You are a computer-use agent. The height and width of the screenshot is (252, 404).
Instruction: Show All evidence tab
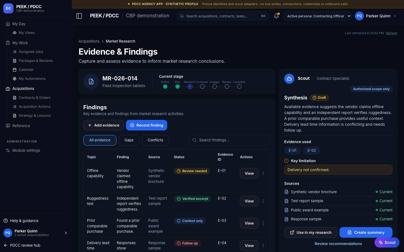pyautogui.click(x=100, y=140)
